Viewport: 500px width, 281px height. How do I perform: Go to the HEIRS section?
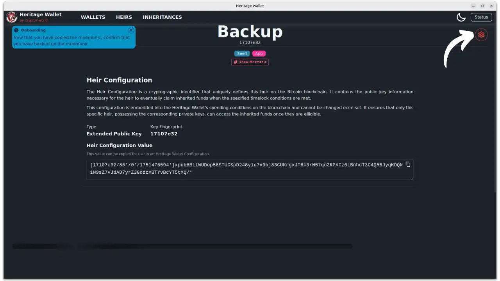pyautogui.click(x=124, y=17)
